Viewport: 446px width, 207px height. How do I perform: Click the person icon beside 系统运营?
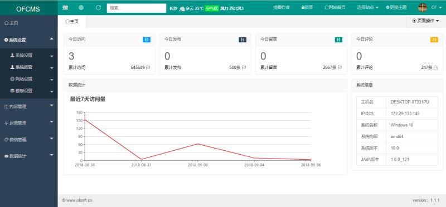12,67
